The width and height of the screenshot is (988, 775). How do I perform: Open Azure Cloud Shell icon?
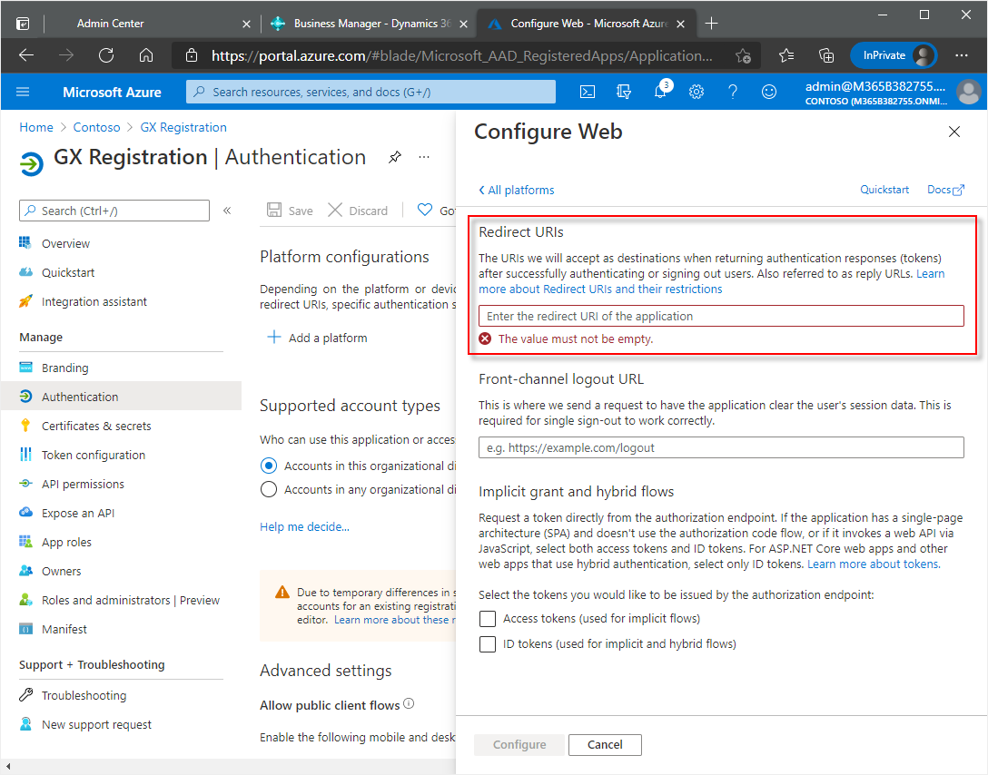point(588,92)
